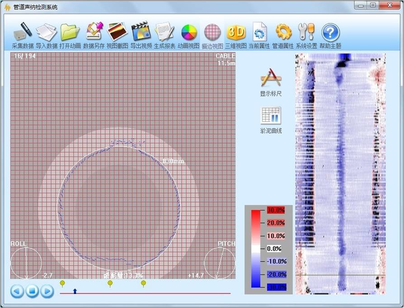
Task: Generate a report via 生成报表
Action: coord(164,33)
